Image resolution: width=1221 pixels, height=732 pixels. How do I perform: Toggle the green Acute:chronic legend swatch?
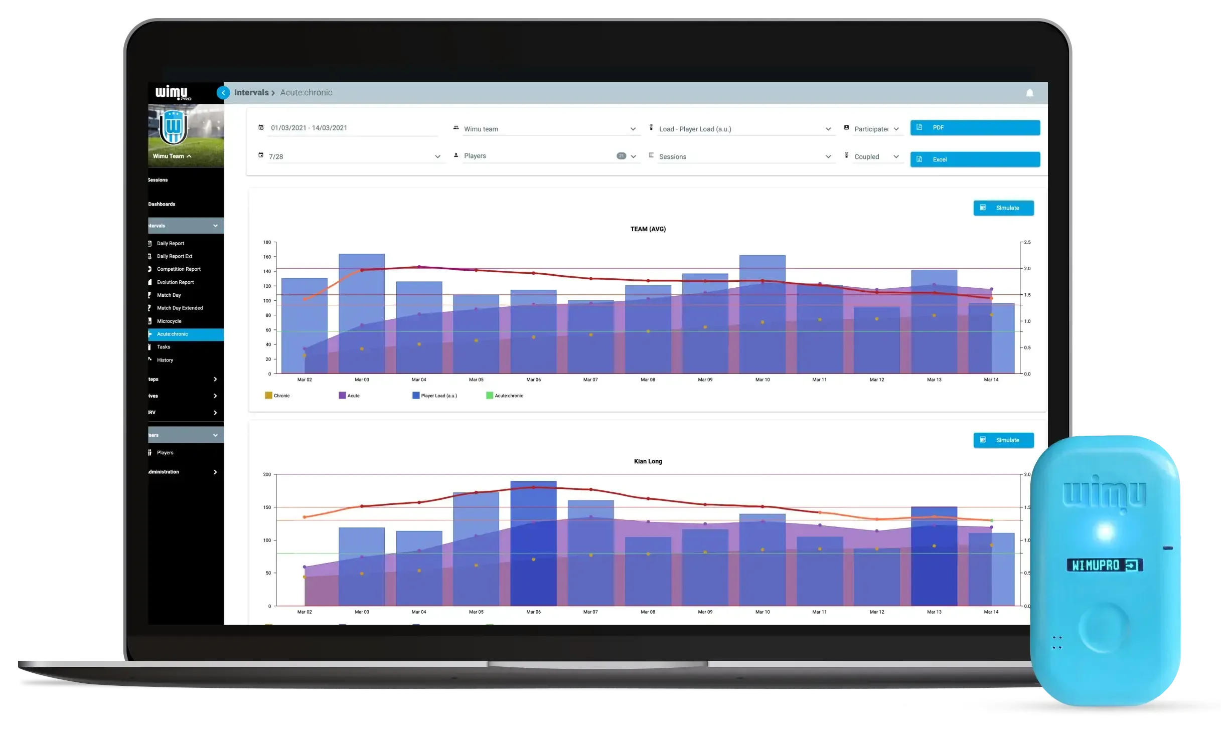tap(490, 396)
